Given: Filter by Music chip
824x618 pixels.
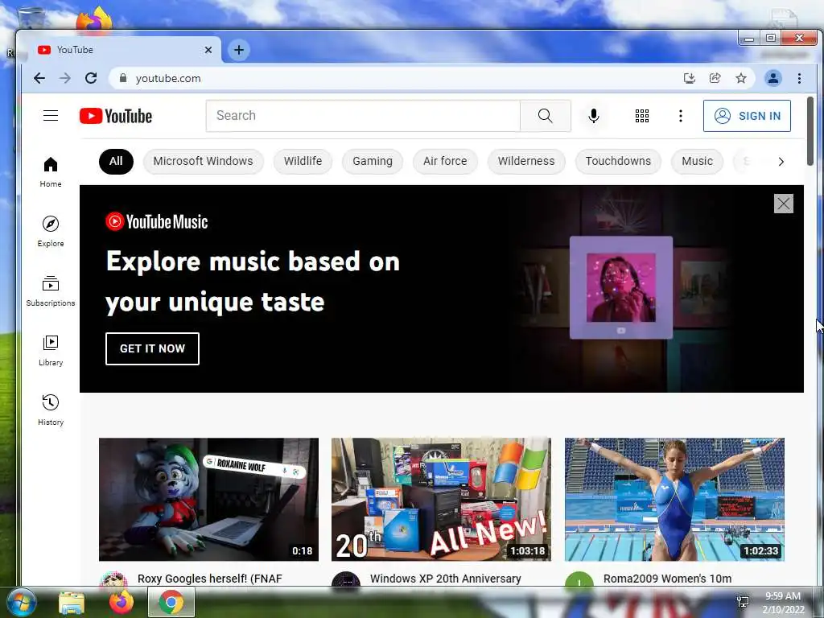Looking at the screenshot, I should (x=698, y=161).
